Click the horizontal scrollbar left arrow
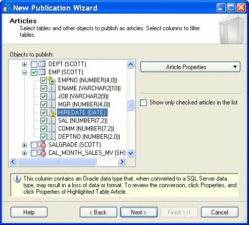The width and height of the screenshot is (249, 225). (13, 162)
